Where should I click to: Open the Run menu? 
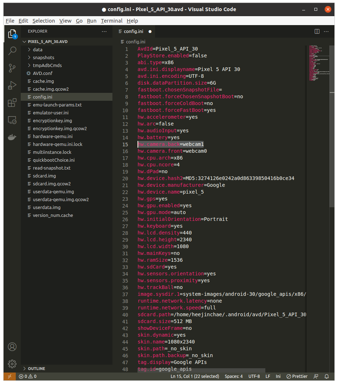[92, 21]
